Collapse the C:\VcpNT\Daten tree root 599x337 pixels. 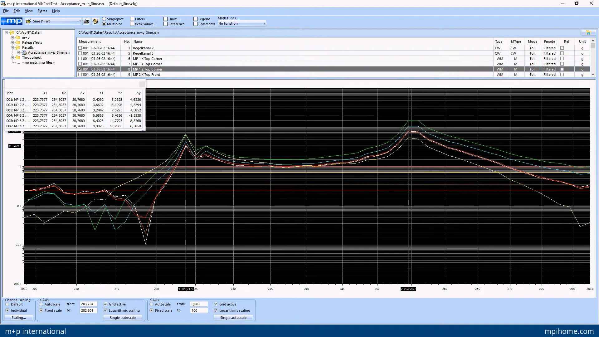point(6,32)
